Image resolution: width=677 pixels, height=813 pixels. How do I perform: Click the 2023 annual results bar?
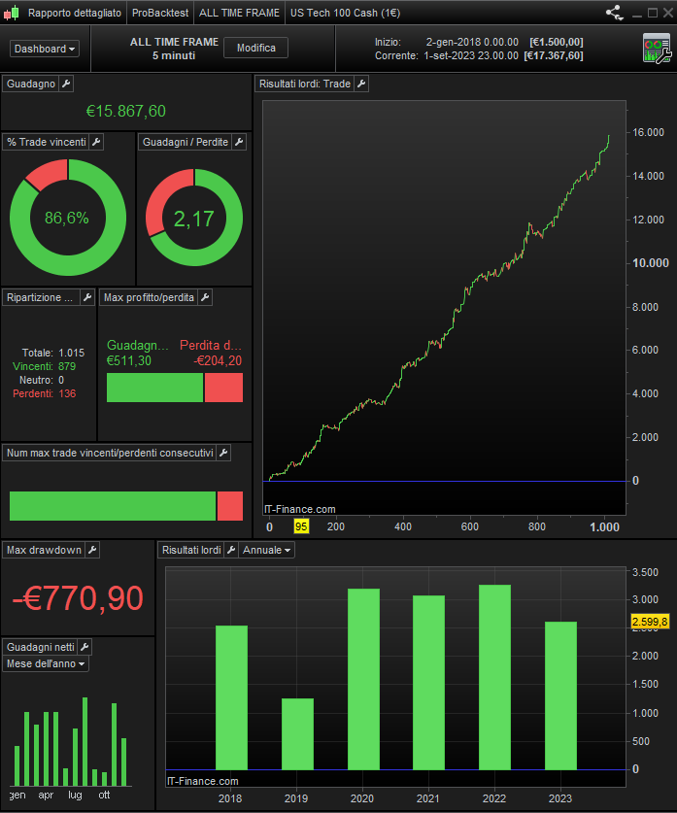[x=560, y=695]
